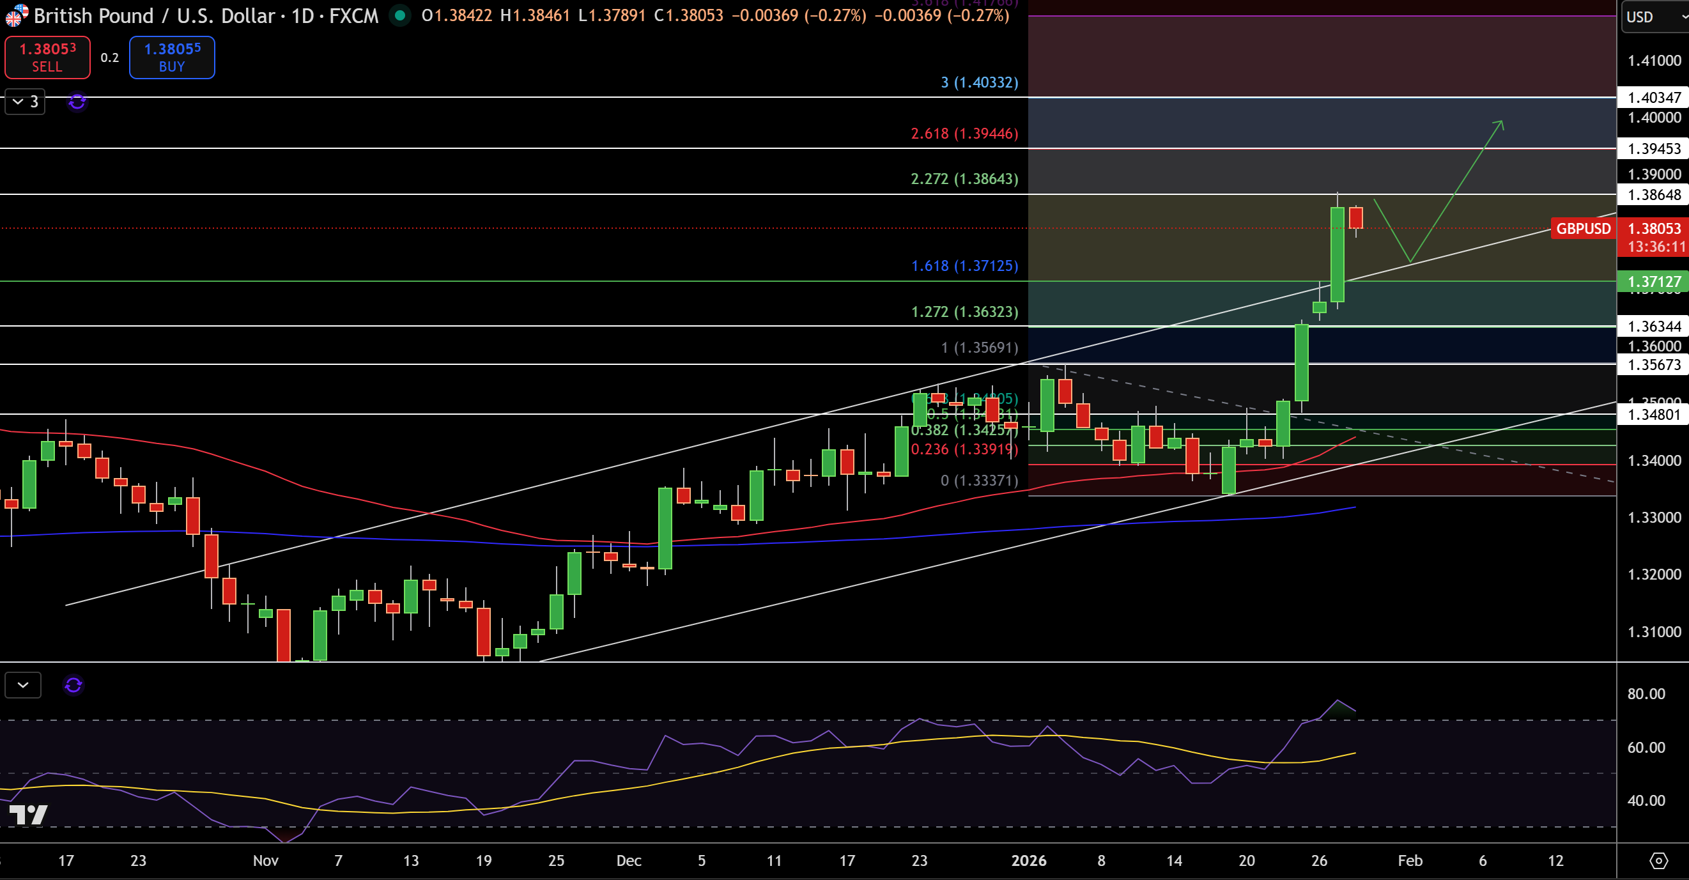Open the USD currency dropdown
1689x880 pixels.
point(1654,17)
